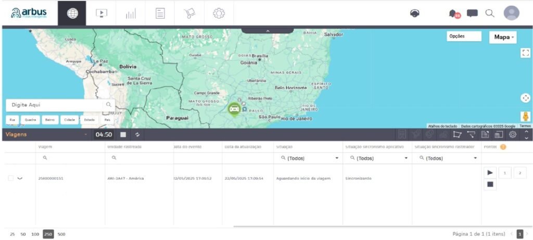Select the Cidade search filter
This screenshot has width=533, height=240.
[x=69, y=119]
